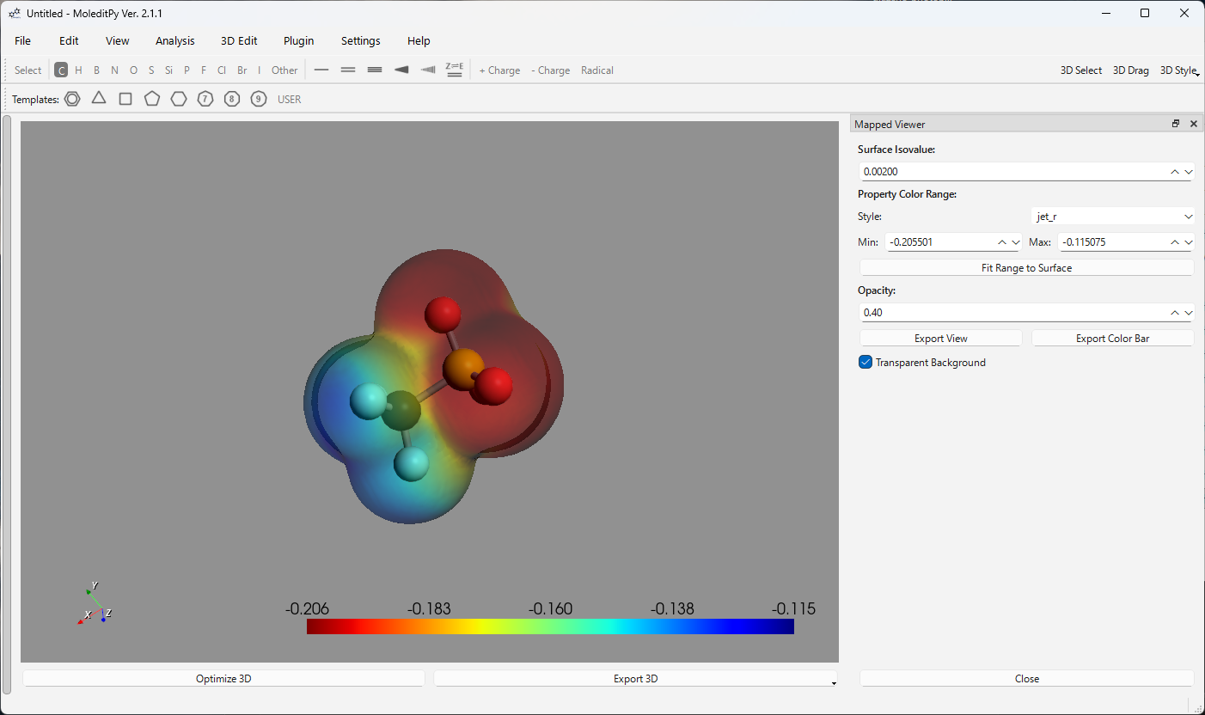Click Fit Range to Surface

click(x=1026, y=267)
